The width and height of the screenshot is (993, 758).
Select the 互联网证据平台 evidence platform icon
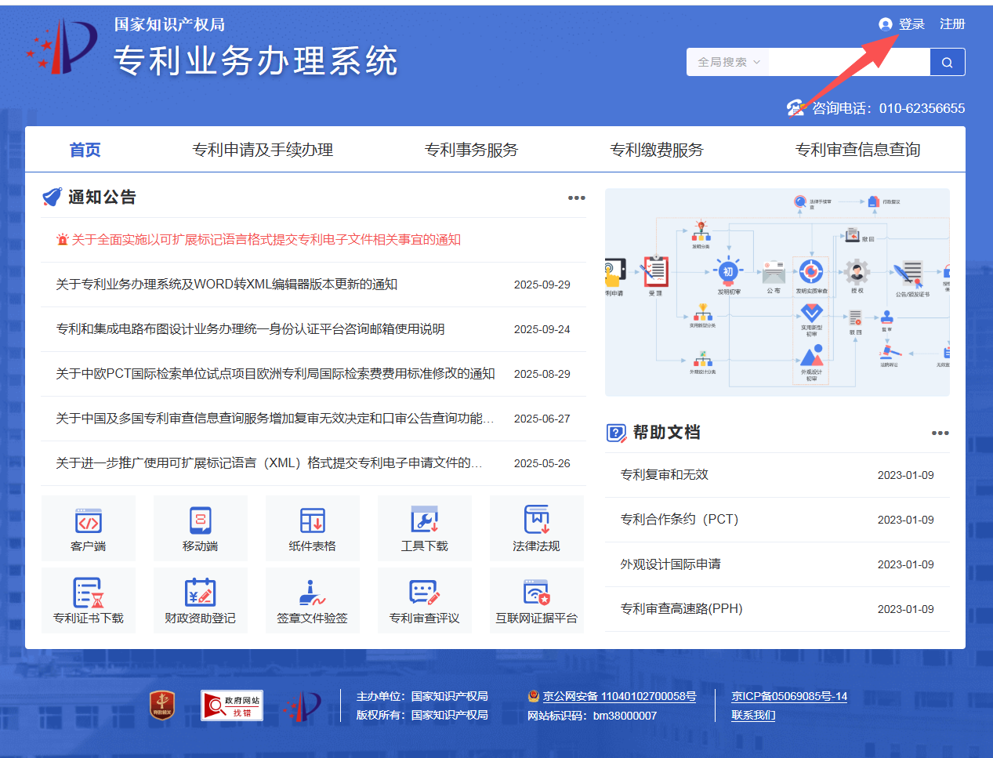click(537, 600)
